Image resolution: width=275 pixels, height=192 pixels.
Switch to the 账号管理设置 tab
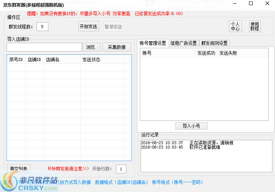pos(153,43)
